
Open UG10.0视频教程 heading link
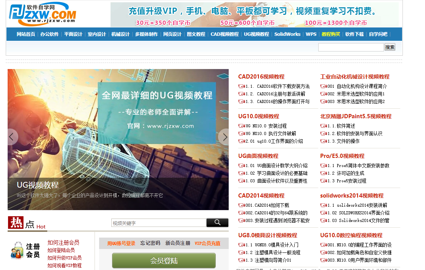pyautogui.click(x=258, y=116)
